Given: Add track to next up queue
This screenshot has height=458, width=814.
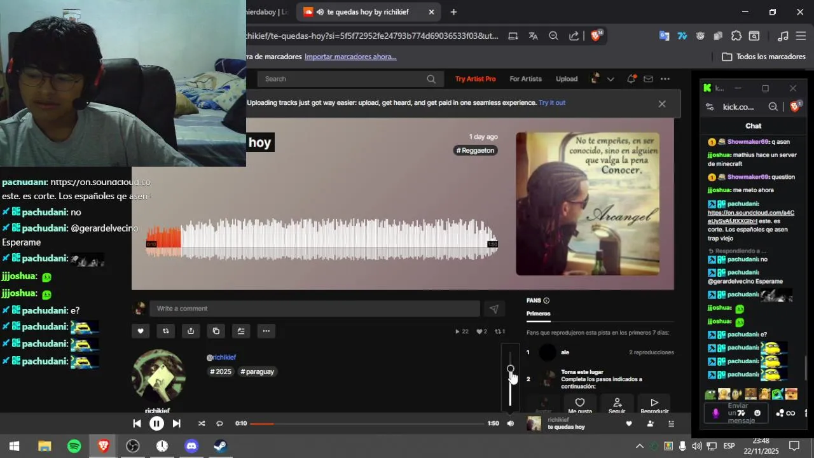Looking at the screenshot, I should pyautogui.click(x=241, y=331).
